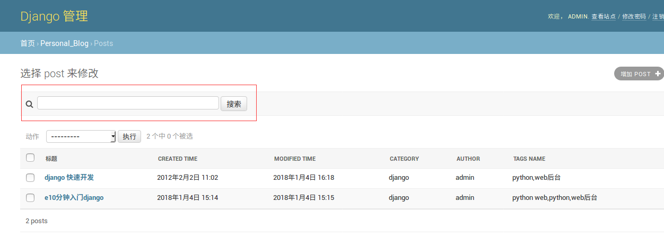This screenshot has width=664, height=238.
Task: Click inside the post search field
Action: click(128, 103)
